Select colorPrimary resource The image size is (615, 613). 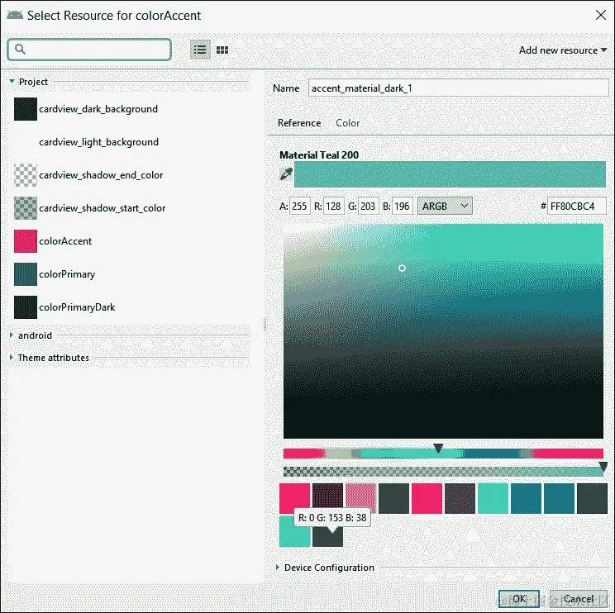tap(55, 274)
